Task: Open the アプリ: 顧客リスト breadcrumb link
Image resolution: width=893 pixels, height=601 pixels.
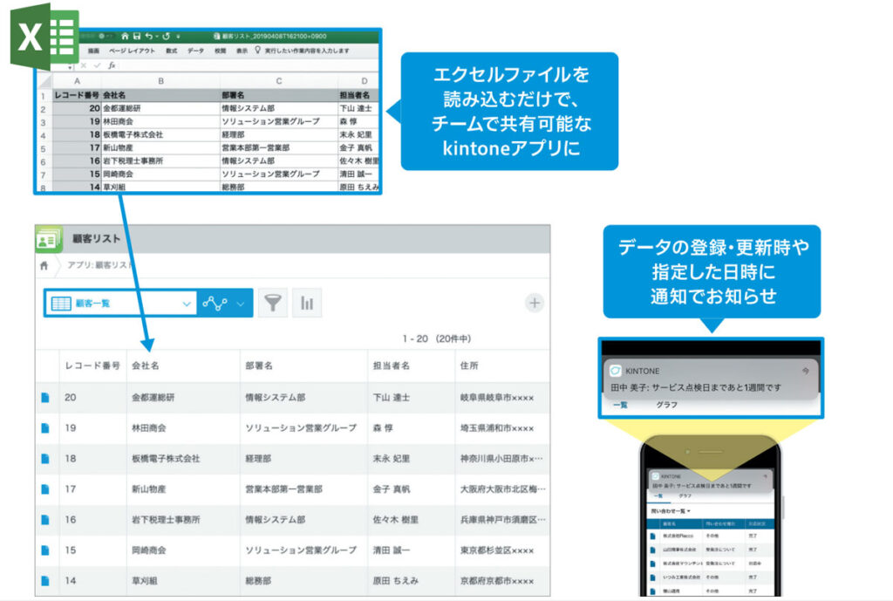Action: pyautogui.click(x=96, y=266)
